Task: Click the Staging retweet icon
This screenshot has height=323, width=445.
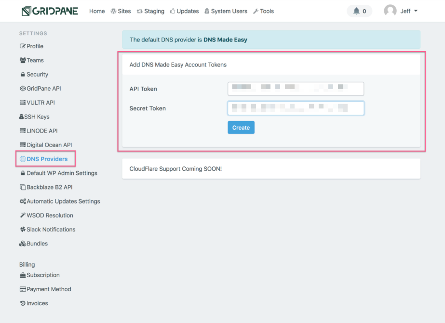Action: click(140, 12)
